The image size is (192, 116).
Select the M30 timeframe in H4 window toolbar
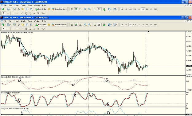point(135,9)
